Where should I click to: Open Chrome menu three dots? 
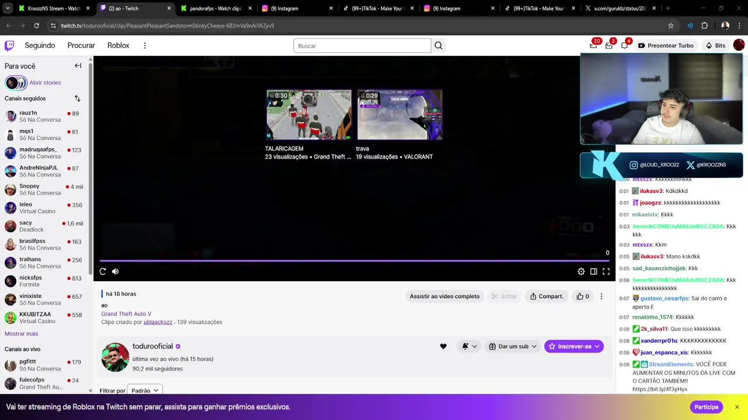tap(739, 26)
